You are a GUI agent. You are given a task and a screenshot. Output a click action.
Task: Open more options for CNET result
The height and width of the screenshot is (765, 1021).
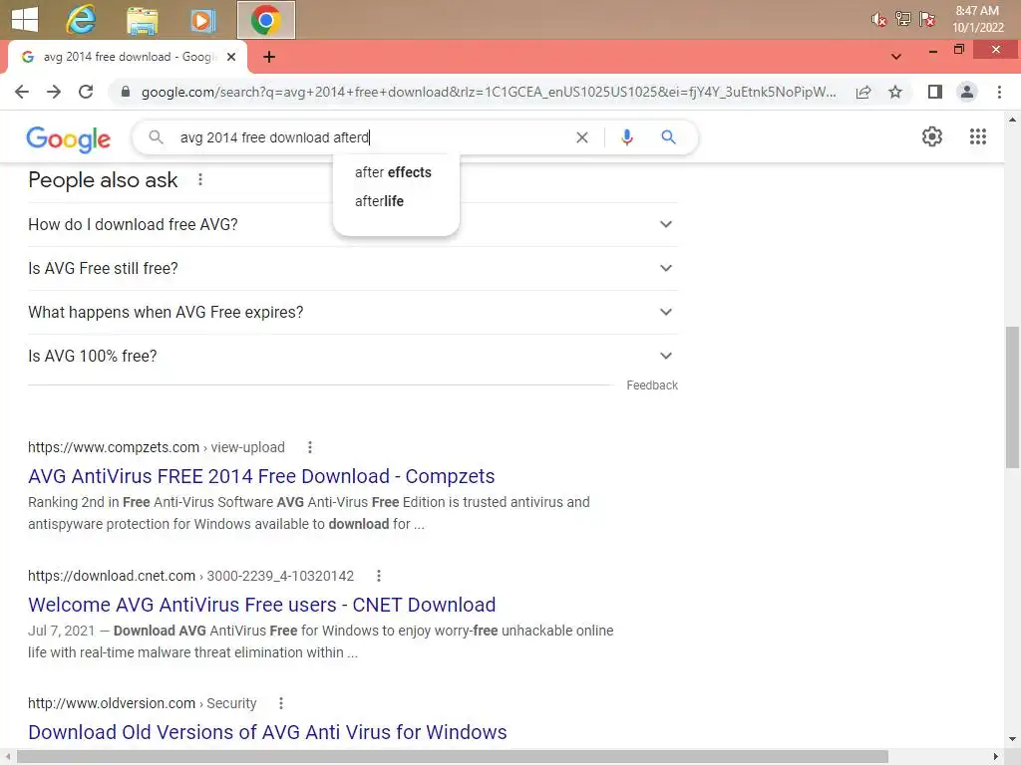pyautogui.click(x=378, y=576)
